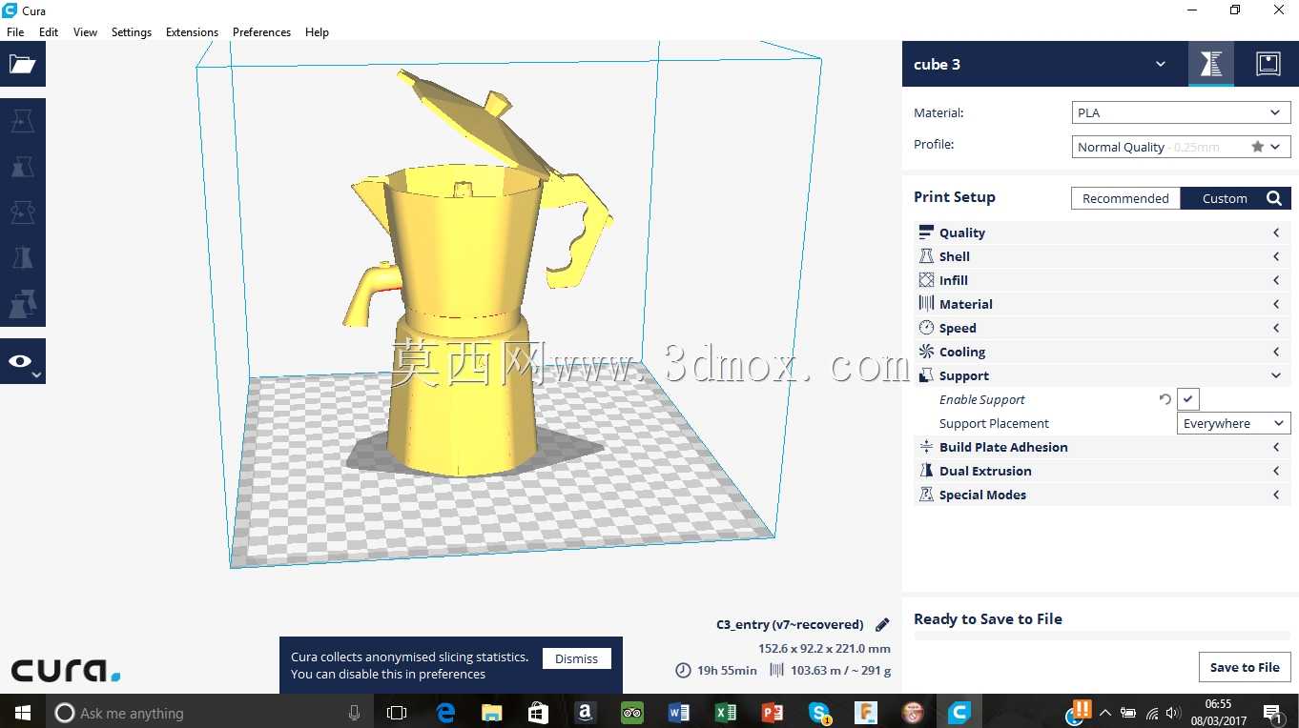Select the Per Model Settings tool

click(22, 304)
